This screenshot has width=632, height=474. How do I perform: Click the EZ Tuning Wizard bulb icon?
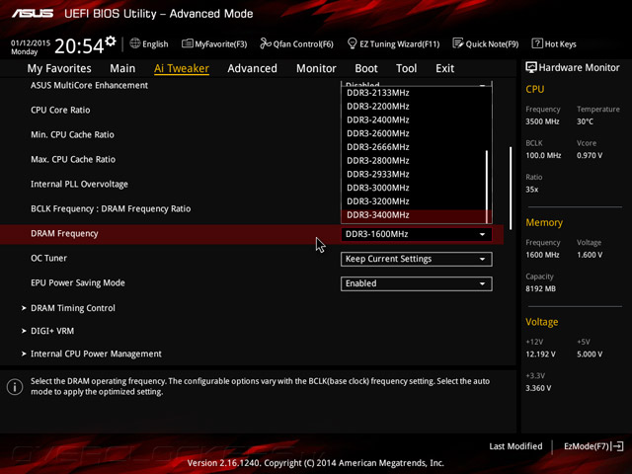click(x=352, y=43)
